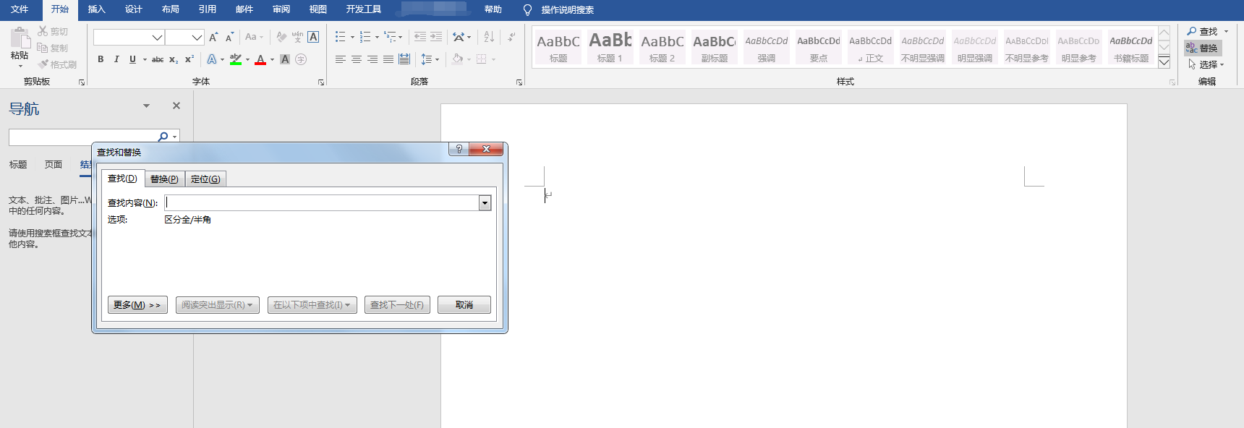
Task: Show or hide paragraph marks
Action: [511, 37]
